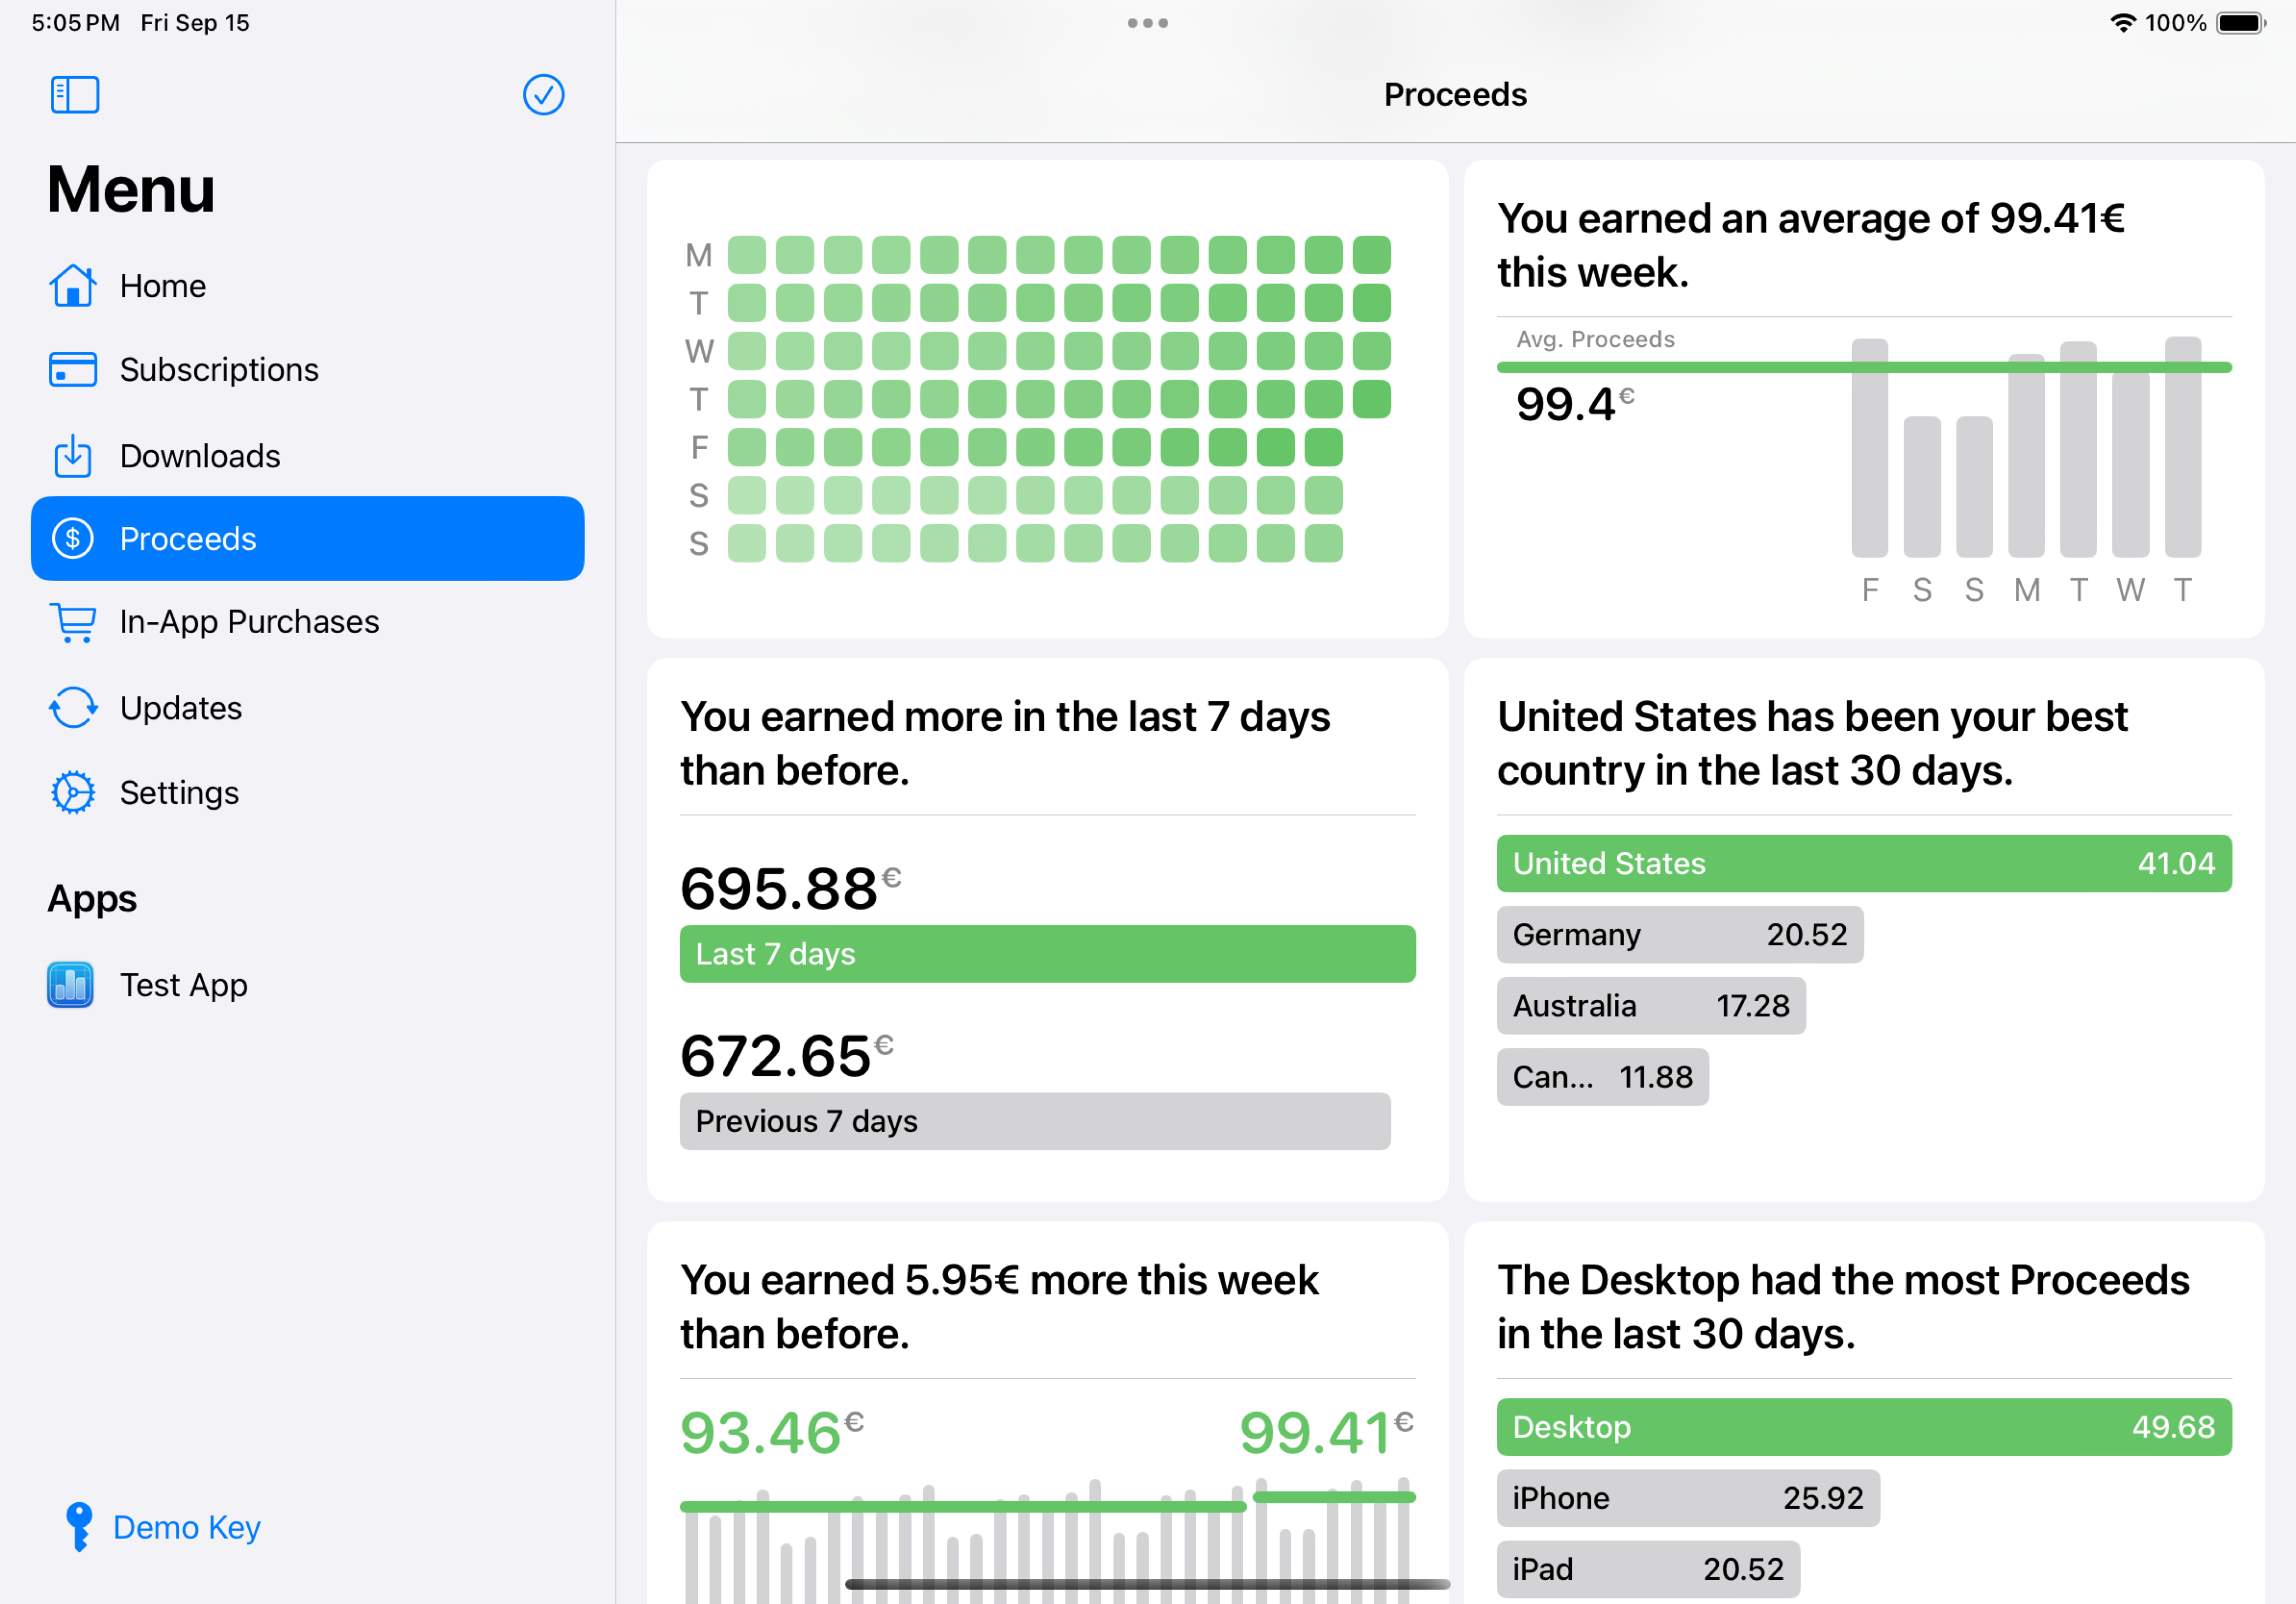Toggle the sidebar panel icon
2296x1604 pixels.
[x=75, y=95]
